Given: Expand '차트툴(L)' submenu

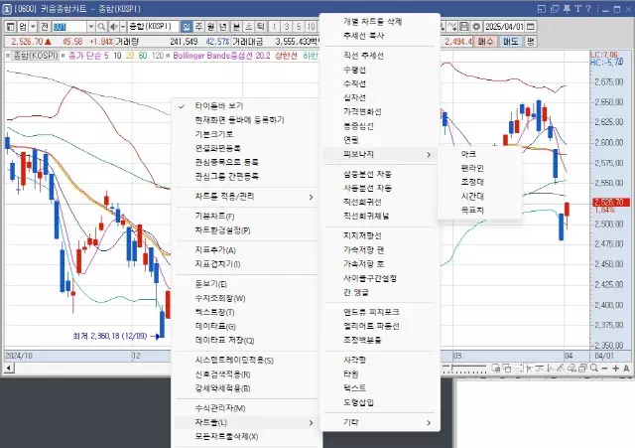Looking at the screenshot, I should point(246,422).
